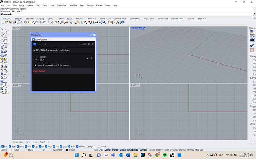Click the New file icon in toolbar
Screen dimensions: 256x159
coord(3,22)
